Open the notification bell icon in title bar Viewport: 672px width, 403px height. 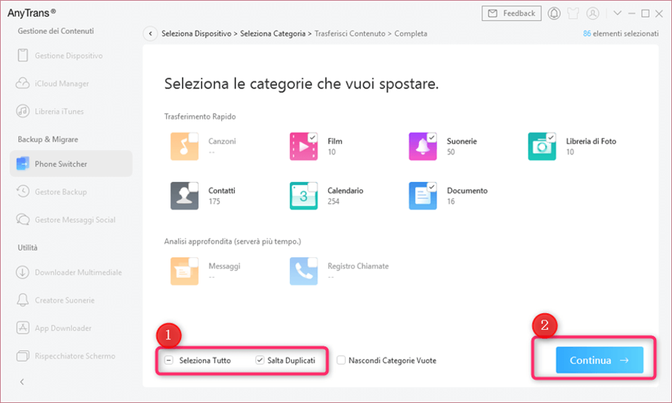pos(555,13)
